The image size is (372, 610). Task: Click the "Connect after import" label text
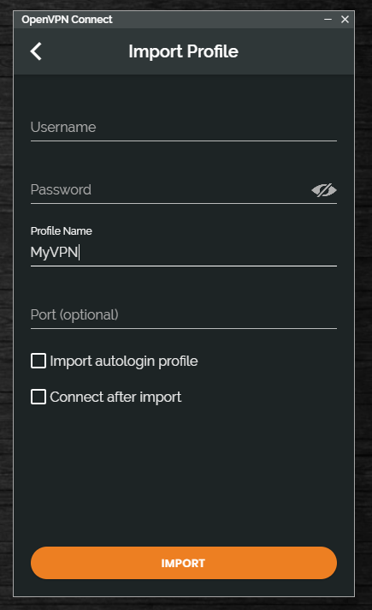click(115, 398)
